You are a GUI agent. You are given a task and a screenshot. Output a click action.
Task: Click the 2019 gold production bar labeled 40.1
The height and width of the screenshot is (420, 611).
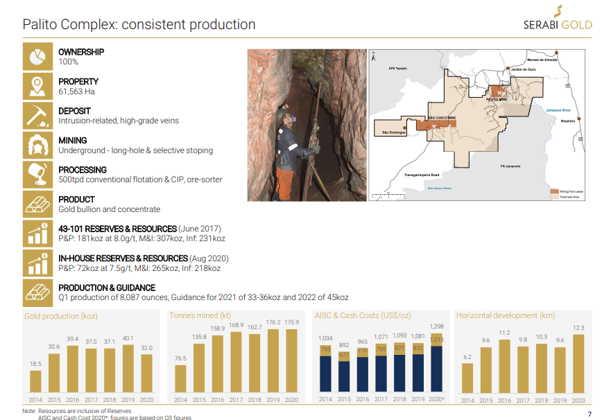tap(128, 368)
